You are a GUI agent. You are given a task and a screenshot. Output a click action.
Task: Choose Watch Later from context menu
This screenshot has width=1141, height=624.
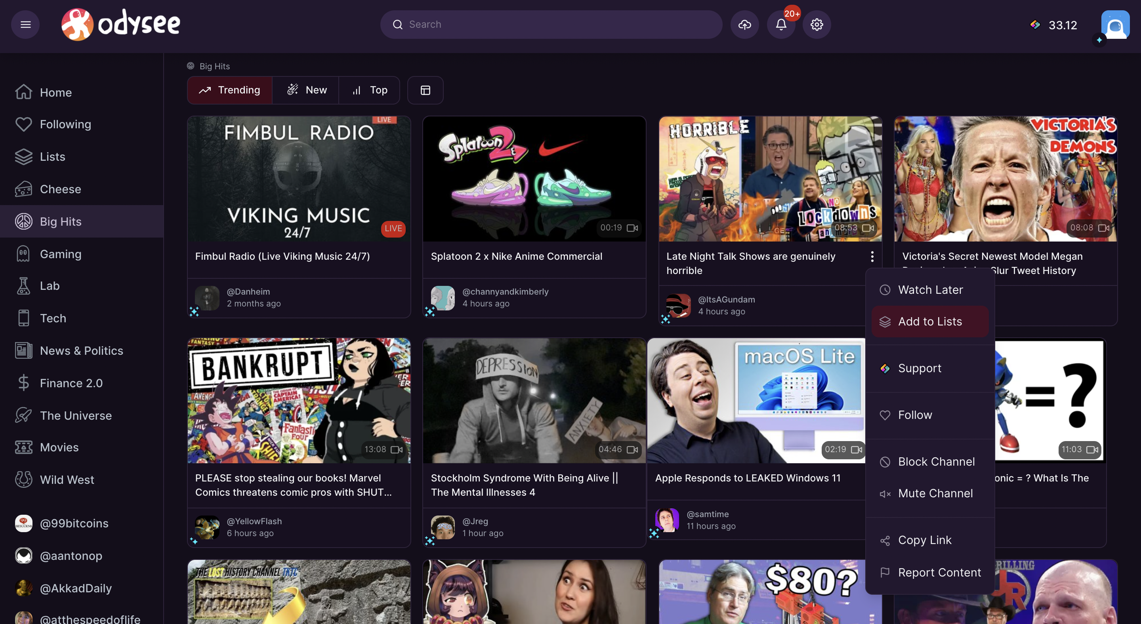point(930,290)
